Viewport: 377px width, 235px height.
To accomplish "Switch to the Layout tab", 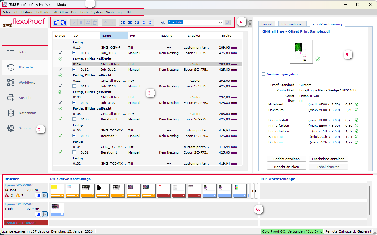I will [x=267, y=24].
